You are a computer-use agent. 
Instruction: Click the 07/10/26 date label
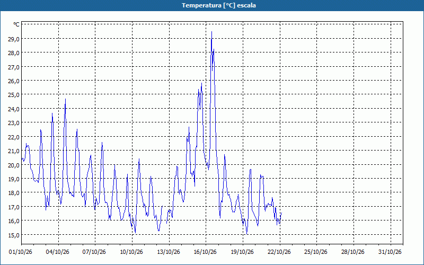94,252
